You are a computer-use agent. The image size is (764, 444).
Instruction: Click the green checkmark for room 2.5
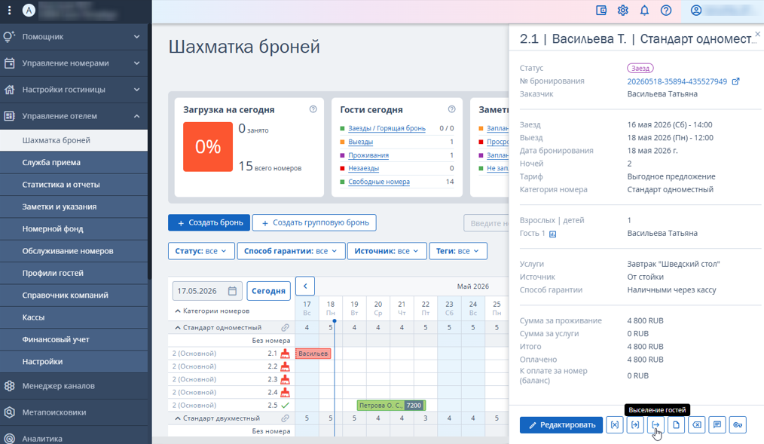[x=285, y=405]
